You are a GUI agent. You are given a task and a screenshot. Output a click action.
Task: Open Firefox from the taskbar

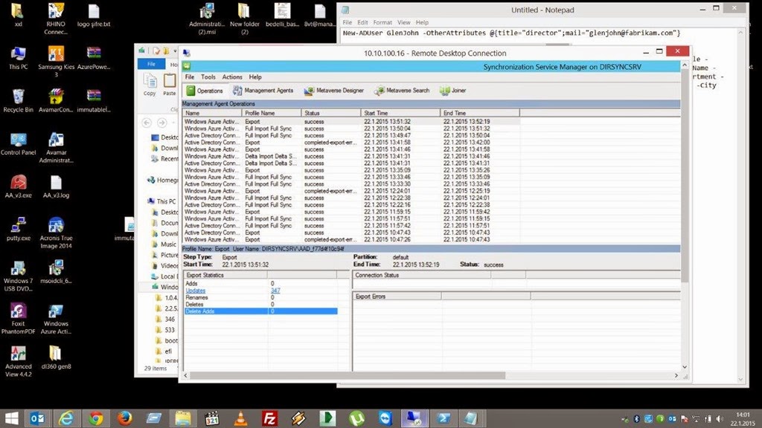click(x=124, y=418)
